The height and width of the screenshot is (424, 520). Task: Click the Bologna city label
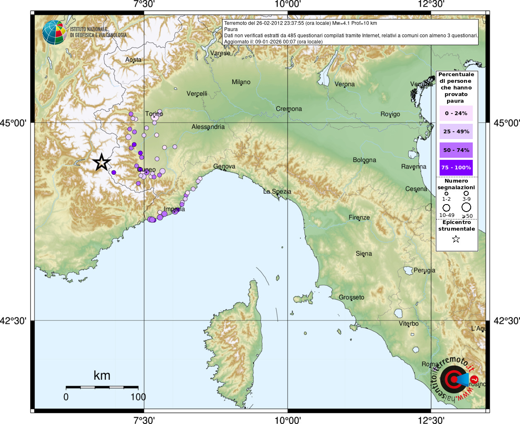tap(364, 160)
